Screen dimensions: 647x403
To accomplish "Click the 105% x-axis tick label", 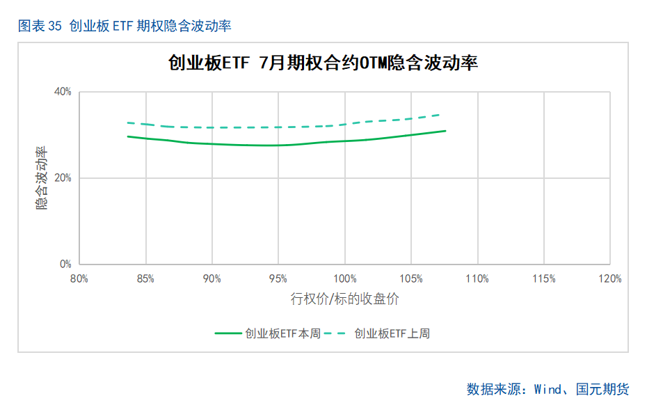I will [411, 278].
